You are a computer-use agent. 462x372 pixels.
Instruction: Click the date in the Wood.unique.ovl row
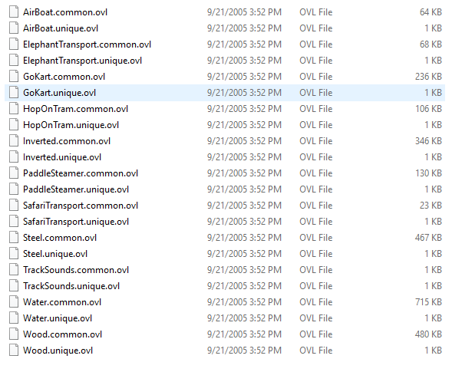pos(244,351)
